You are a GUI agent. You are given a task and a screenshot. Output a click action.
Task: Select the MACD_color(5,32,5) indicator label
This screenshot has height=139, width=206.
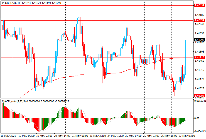(14, 101)
